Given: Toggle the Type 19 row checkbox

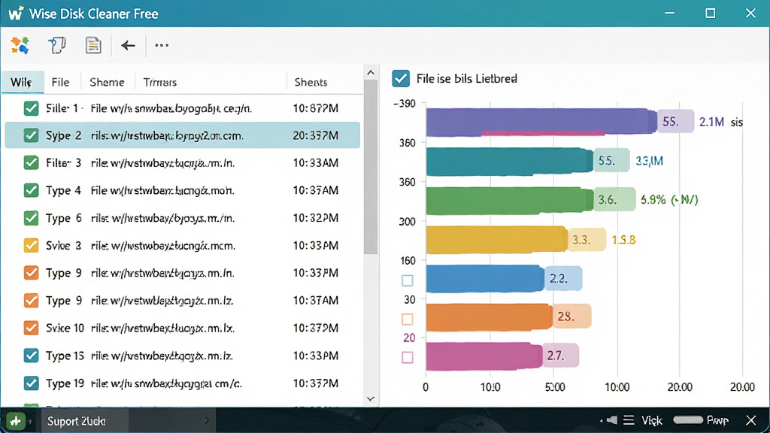Looking at the screenshot, I should tap(31, 383).
